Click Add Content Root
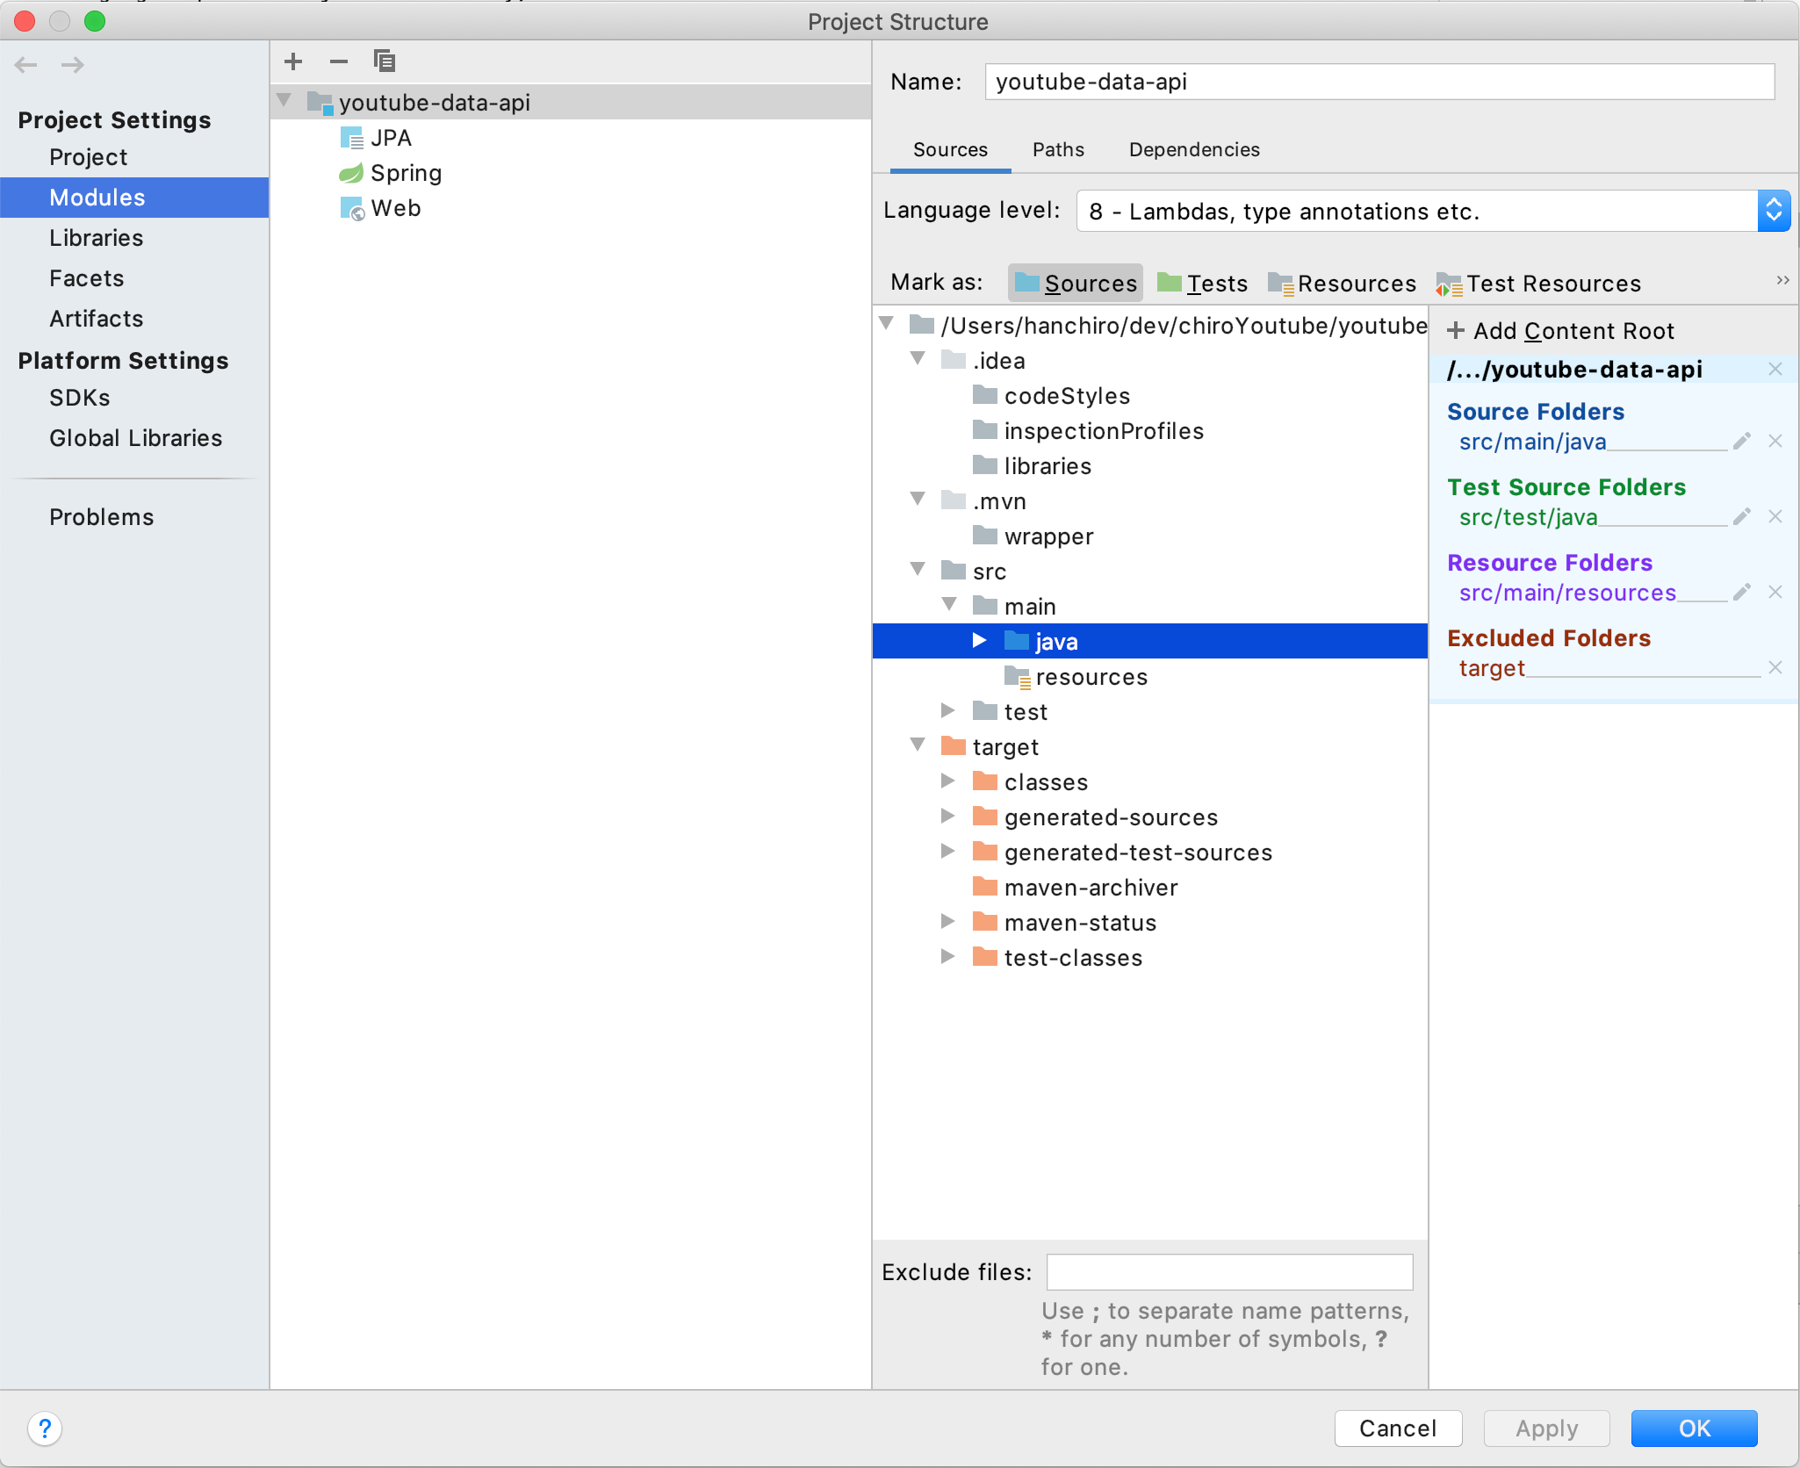The width and height of the screenshot is (1800, 1468). click(1561, 331)
